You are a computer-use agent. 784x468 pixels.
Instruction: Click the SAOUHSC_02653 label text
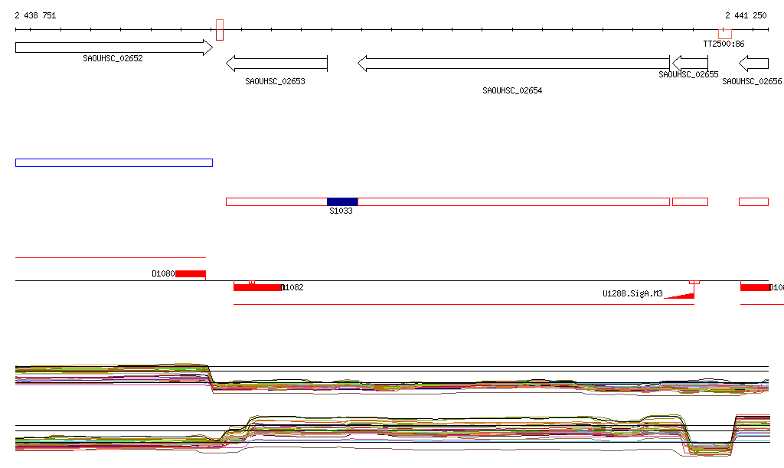pos(275,81)
